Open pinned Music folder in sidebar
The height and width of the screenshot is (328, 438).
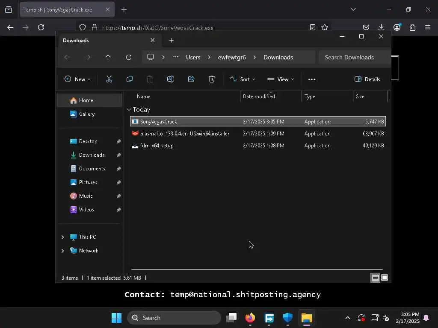coord(89,196)
